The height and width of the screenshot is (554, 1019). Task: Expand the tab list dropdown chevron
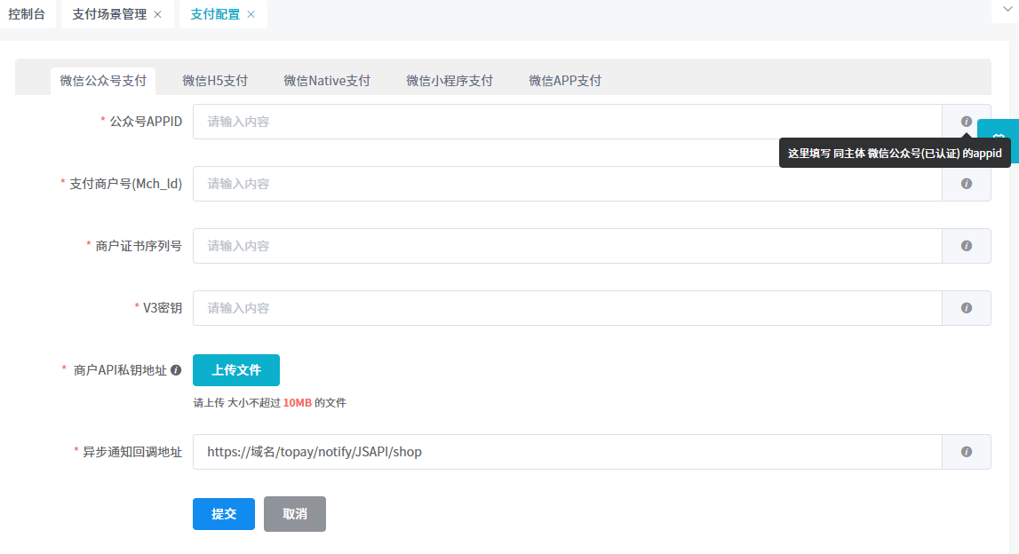click(1007, 9)
